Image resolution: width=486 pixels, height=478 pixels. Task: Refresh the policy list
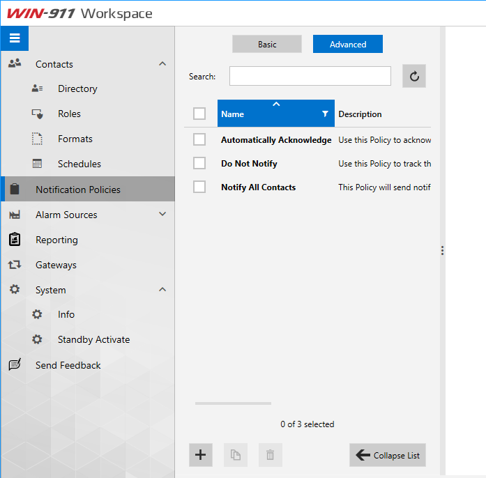pyautogui.click(x=413, y=76)
